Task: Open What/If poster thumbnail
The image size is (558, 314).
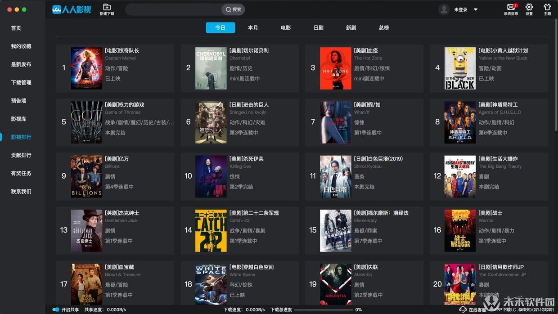Action: [336, 122]
